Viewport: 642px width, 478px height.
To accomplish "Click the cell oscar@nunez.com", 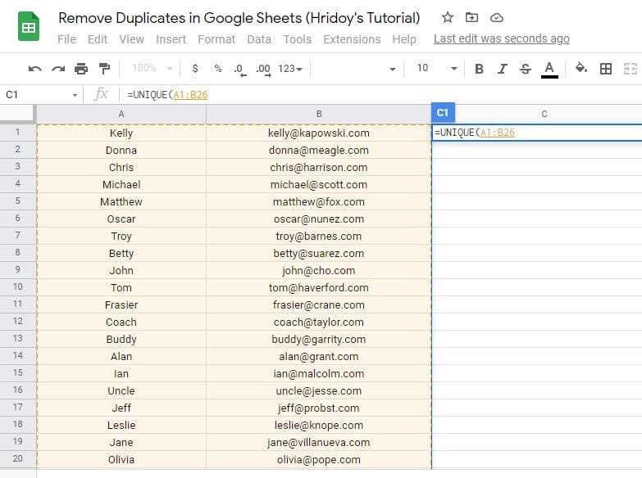I will tap(319, 219).
